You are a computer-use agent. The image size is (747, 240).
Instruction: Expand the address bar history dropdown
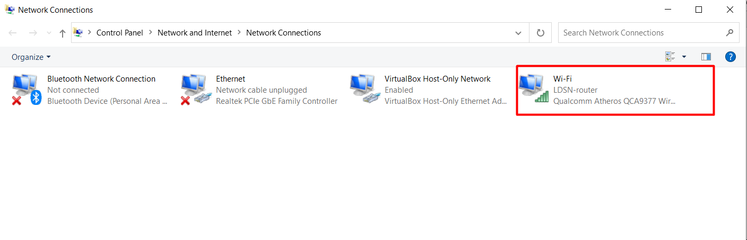[x=518, y=33]
